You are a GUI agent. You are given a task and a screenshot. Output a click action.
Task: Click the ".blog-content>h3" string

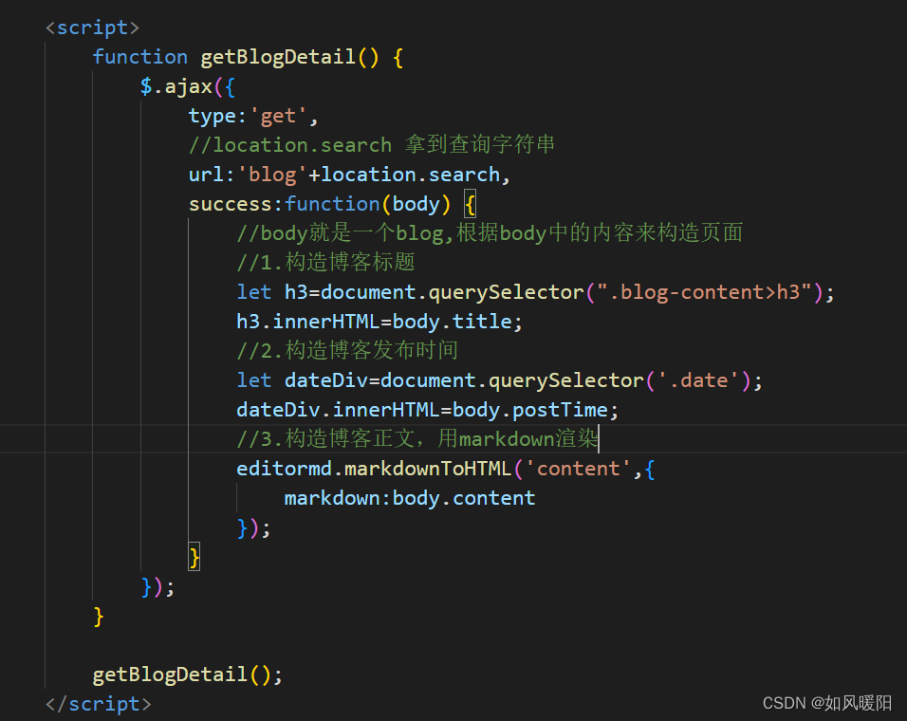pyautogui.click(x=705, y=292)
